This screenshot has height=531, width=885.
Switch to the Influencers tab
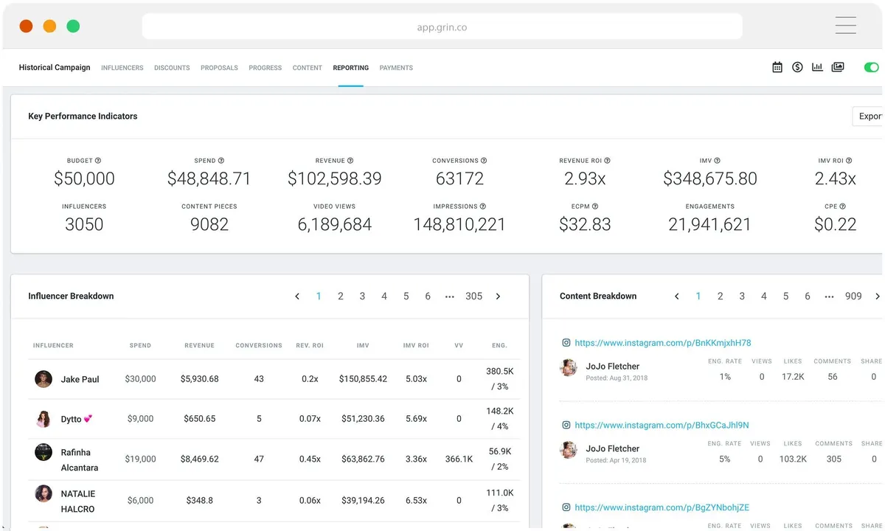point(122,68)
